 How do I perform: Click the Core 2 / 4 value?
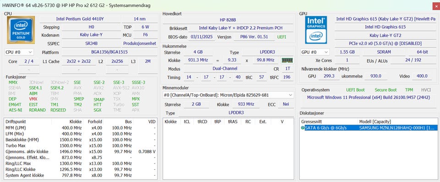[x=29, y=61]
